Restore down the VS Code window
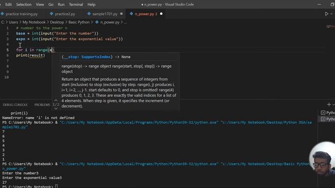 332,5
